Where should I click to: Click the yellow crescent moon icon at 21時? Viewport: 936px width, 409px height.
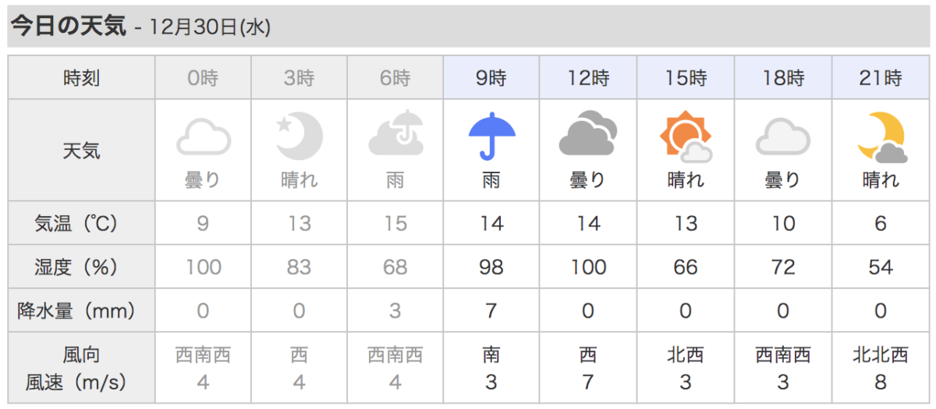(x=880, y=137)
